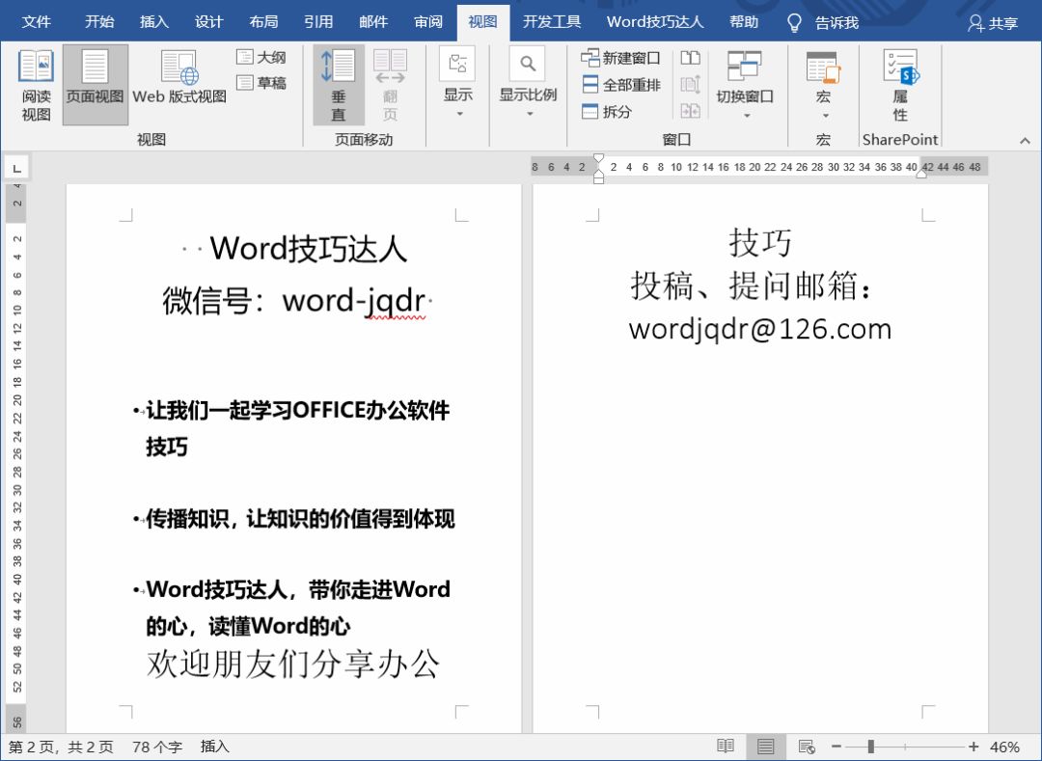Image resolution: width=1042 pixels, height=761 pixels.
Task: Click the 共享 share button
Action: tap(993, 23)
